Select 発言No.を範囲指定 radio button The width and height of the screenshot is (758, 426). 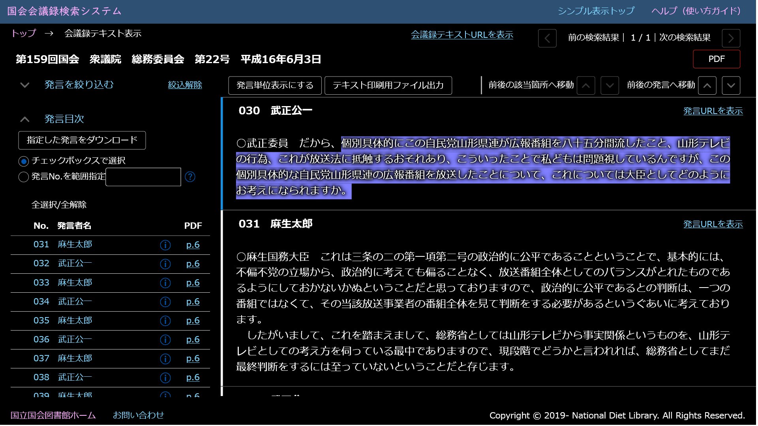(x=24, y=177)
